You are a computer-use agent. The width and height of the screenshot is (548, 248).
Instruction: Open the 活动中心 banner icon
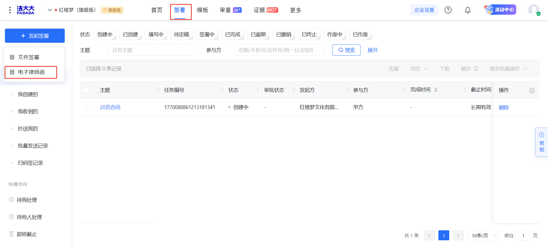pos(500,10)
